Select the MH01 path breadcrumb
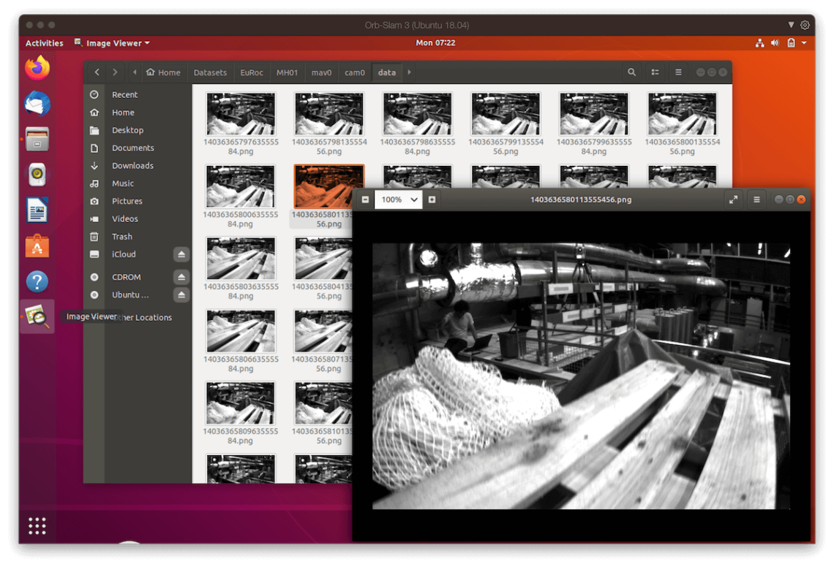Viewport: 834px width, 567px height. click(288, 72)
